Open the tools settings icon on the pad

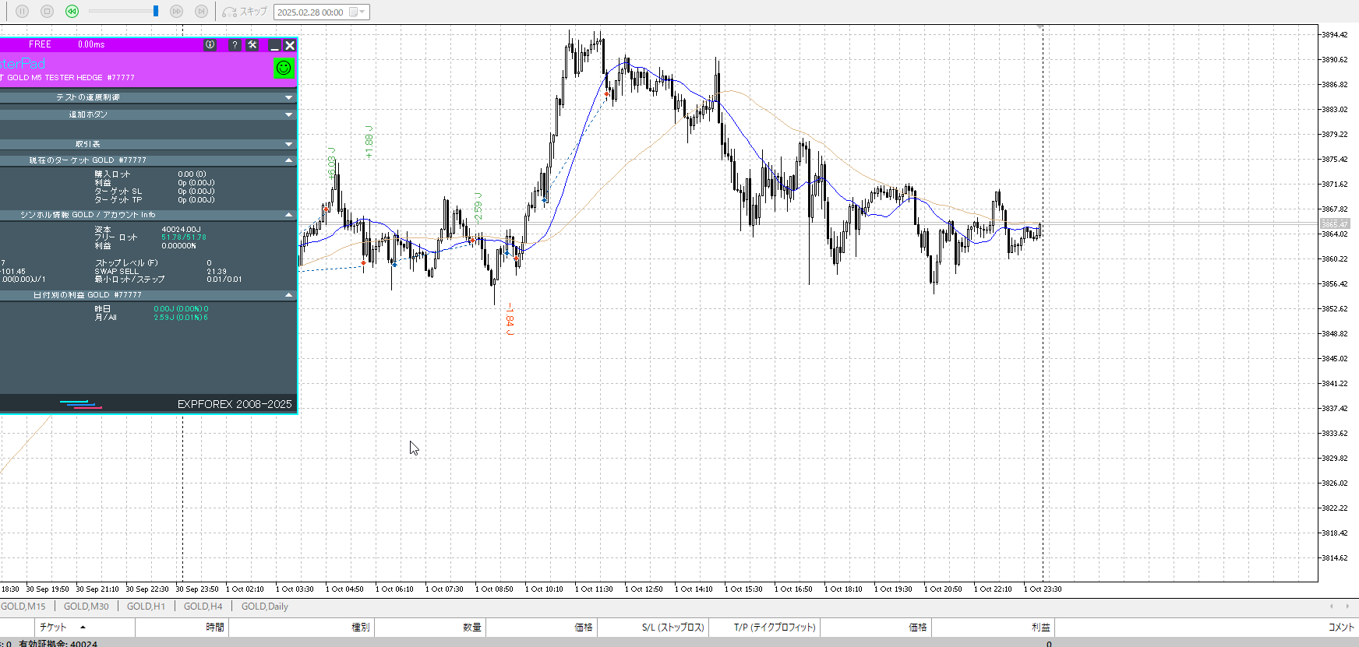tap(252, 45)
